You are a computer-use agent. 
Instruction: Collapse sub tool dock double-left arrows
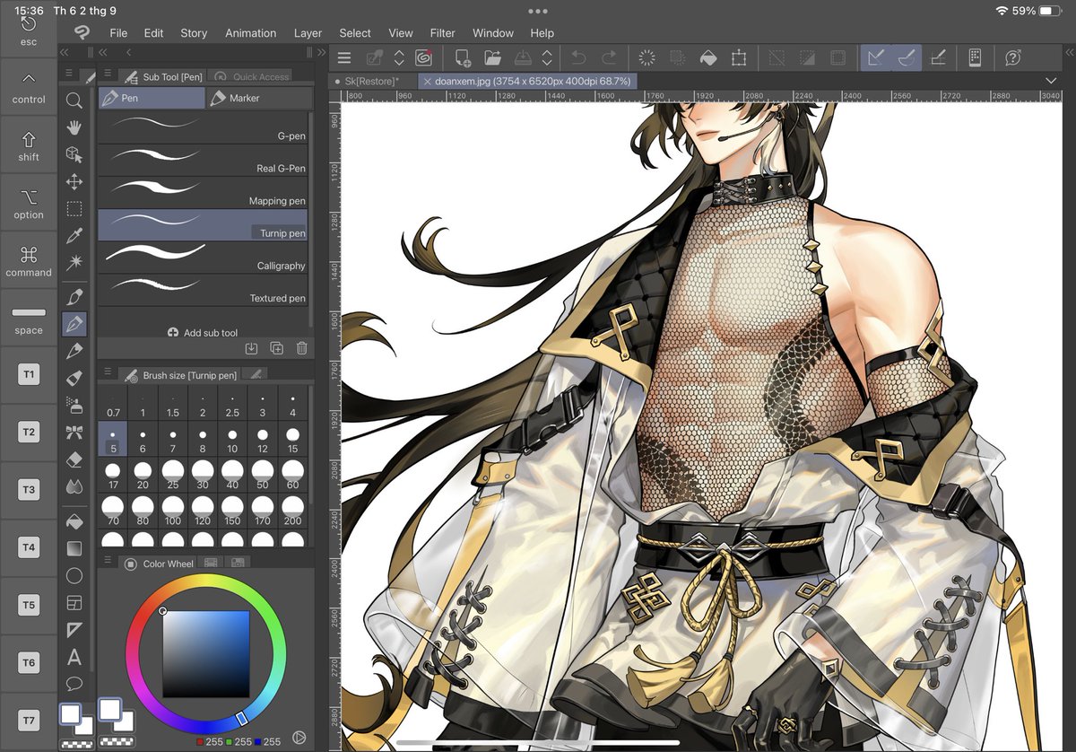(x=105, y=53)
